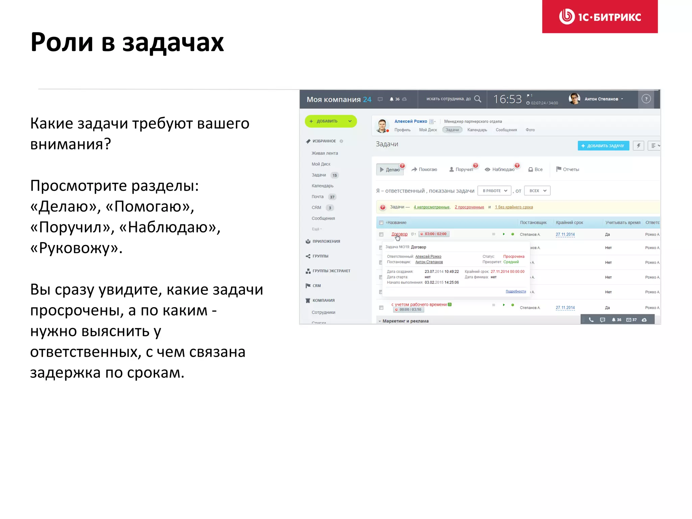Open the В РАБОТЕ status dropdown
692x519 pixels.
click(x=494, y=191)
